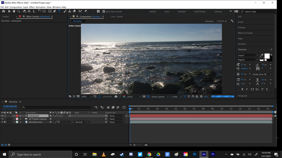Screen dimensions: 282x158
Task: Select the Pen tool
Action: 54,11
